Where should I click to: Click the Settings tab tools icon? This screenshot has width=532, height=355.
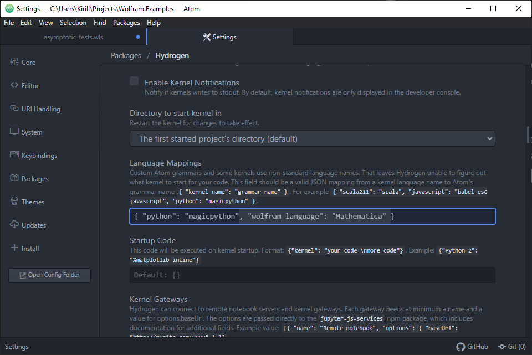coord(207,37)
